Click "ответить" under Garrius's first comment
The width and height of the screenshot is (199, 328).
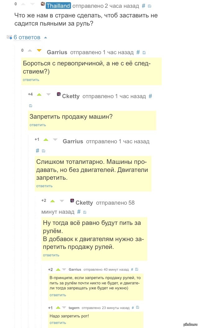31,80
